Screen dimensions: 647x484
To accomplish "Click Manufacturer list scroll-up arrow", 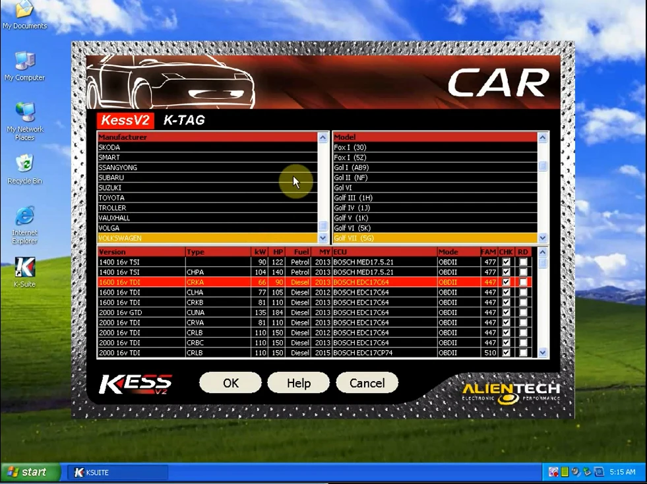I will (x=323, y=137).
